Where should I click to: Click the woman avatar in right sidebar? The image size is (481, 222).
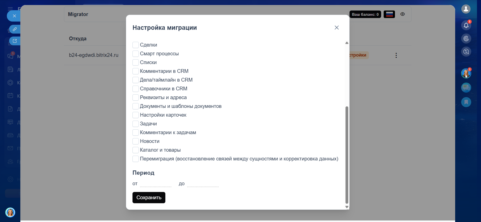point(466,73)
